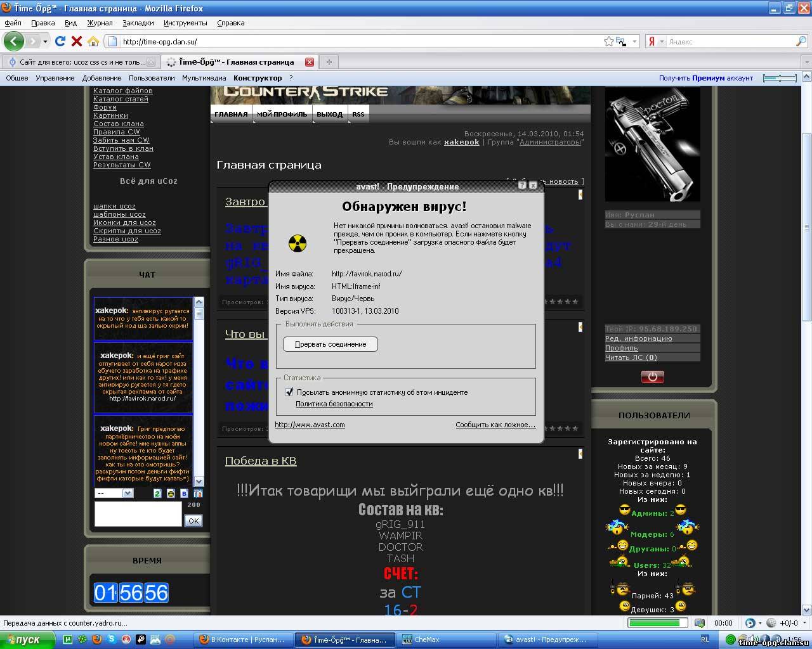Open the http://www.avast.com link
Viewport: 812px width, 649px height.
click(310, 425)
